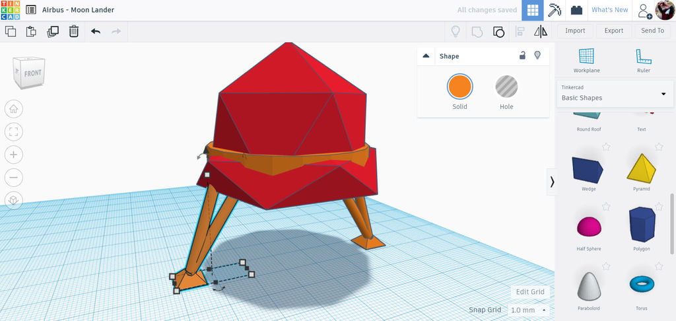The width and height of the screenshot is (676, 321).
Task: Collapse the Shape panel arrow
Action: click(426, 55)
